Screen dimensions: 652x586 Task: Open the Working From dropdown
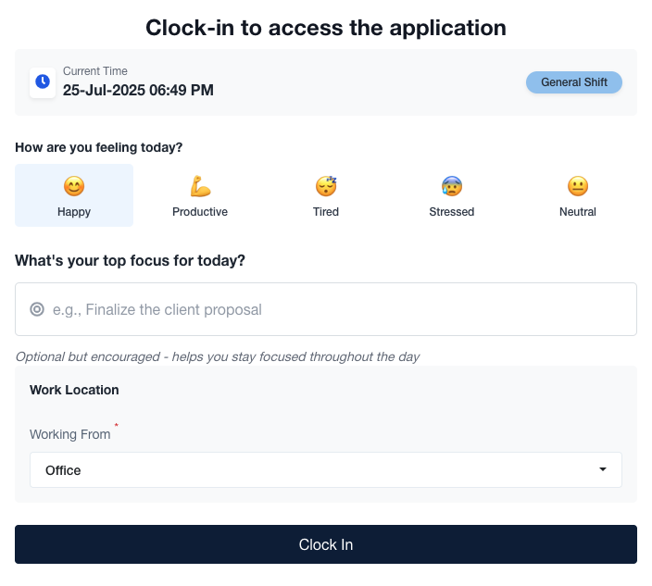coord(315,470)
